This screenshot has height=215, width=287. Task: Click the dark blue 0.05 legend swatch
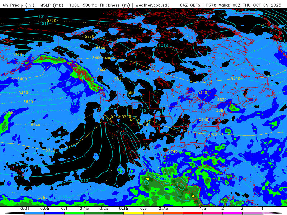coord(55,213)
